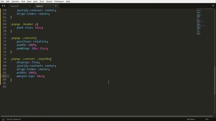The image size is (216, 121).
Task: Close the style.css tab
Action: (x=56, y=6)
